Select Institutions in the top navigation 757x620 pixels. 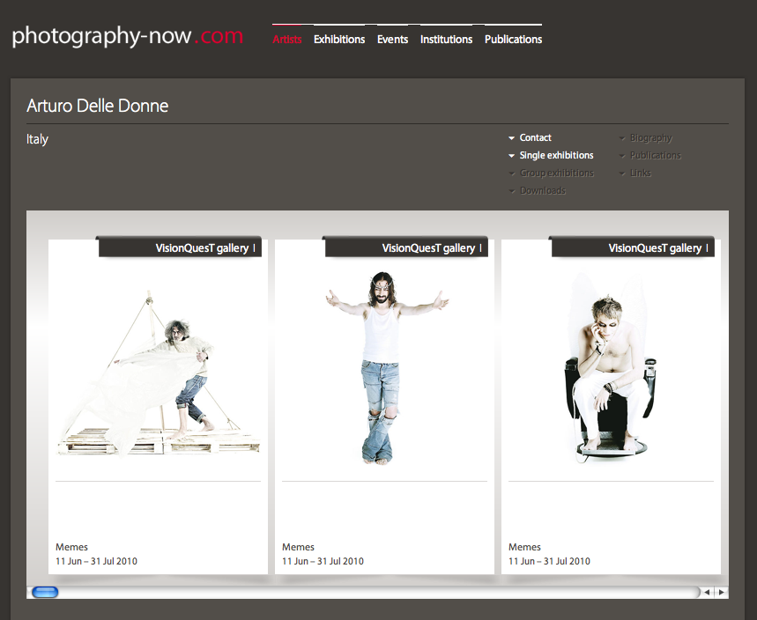[446, 39]
